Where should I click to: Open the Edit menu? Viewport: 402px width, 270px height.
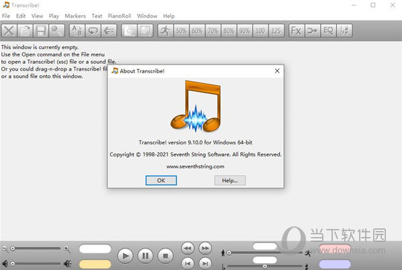tap(21, 16)
